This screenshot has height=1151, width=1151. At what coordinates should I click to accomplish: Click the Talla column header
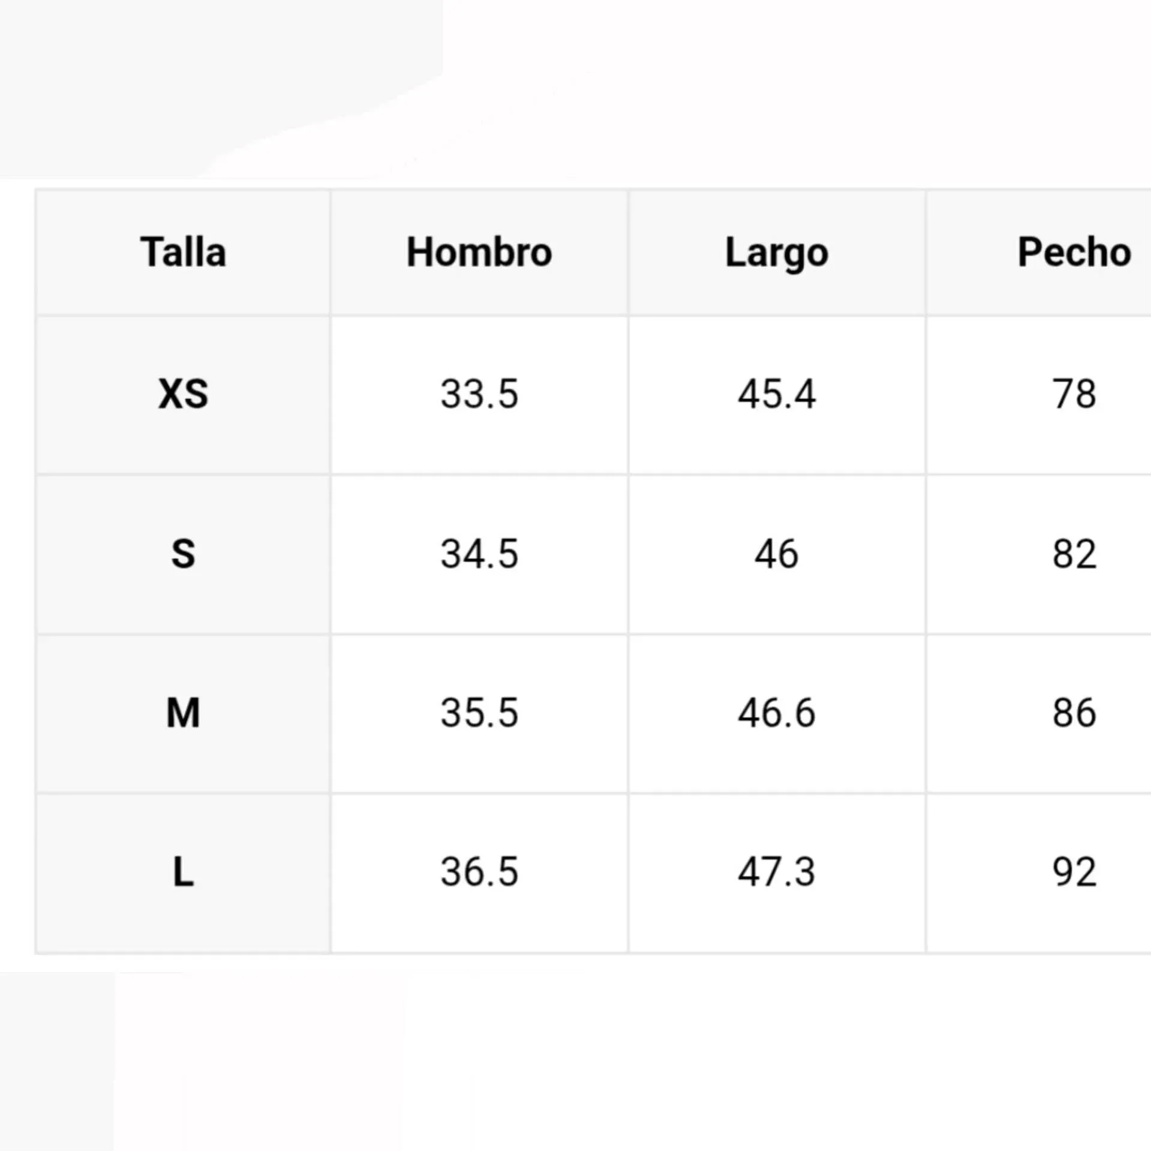(183, 252)
